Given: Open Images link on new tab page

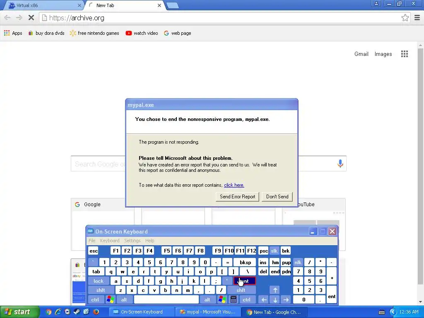Looking at the screenshot, I should pos(383,54).
